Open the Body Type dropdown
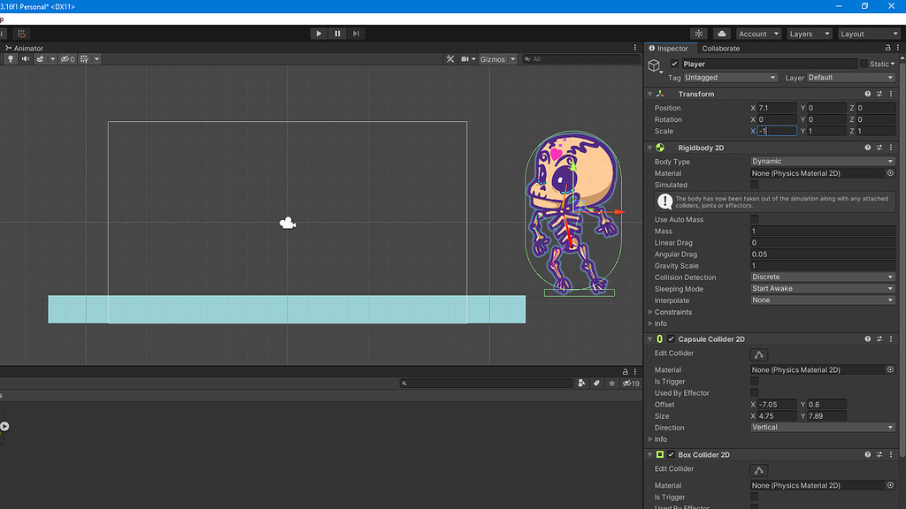 coord(821,162)
